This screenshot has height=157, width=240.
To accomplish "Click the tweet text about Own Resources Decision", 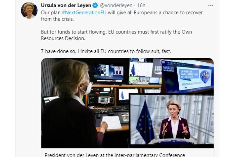I will [116, 35].
